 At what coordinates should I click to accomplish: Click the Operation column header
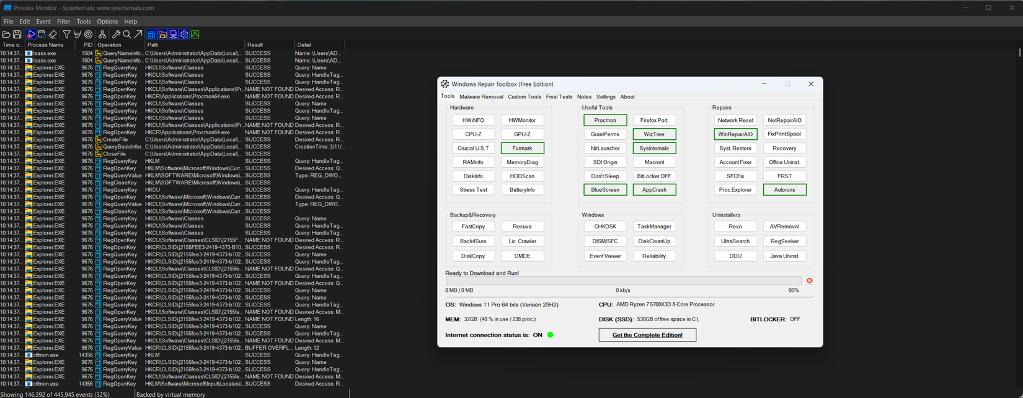tap(120, 45)
